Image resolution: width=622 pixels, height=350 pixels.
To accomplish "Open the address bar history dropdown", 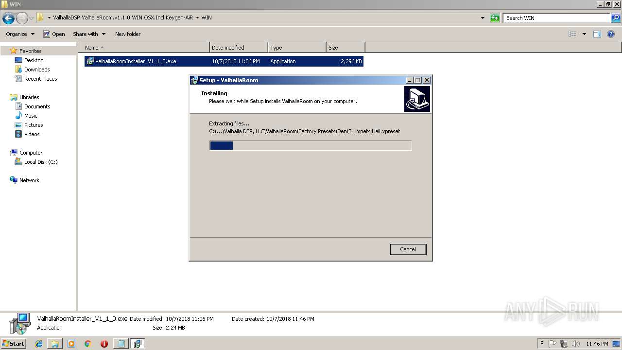I will click(x=483, y=18).
